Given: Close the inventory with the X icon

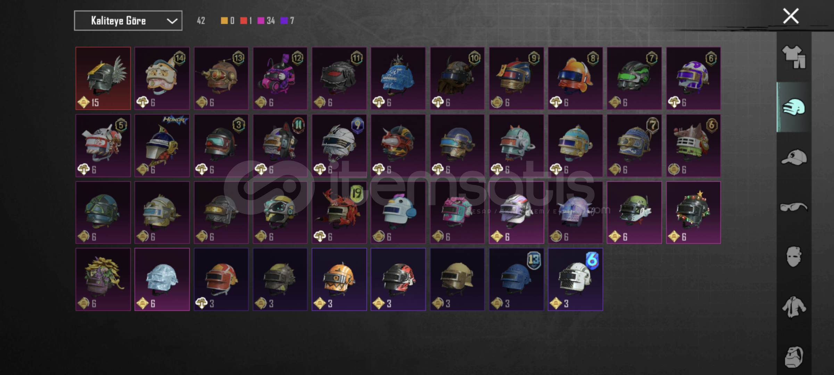Looking at the screenshot, I should [791, 16].
